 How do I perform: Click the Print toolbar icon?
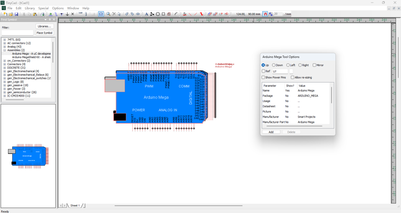tap(42, 14)
